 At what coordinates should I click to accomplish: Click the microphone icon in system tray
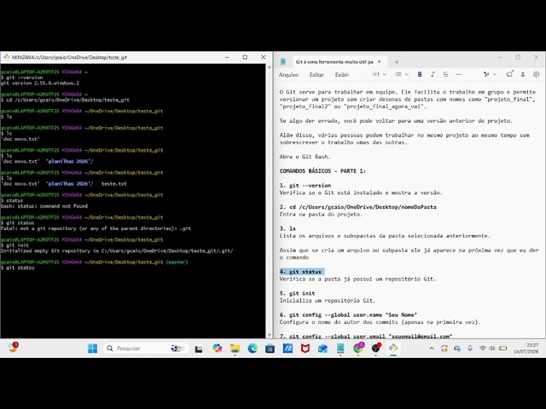(470, 349)
